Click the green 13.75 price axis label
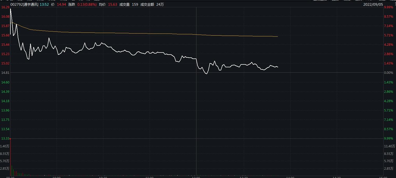The height and width of the screenshot is (178, 396). (5, 120)
